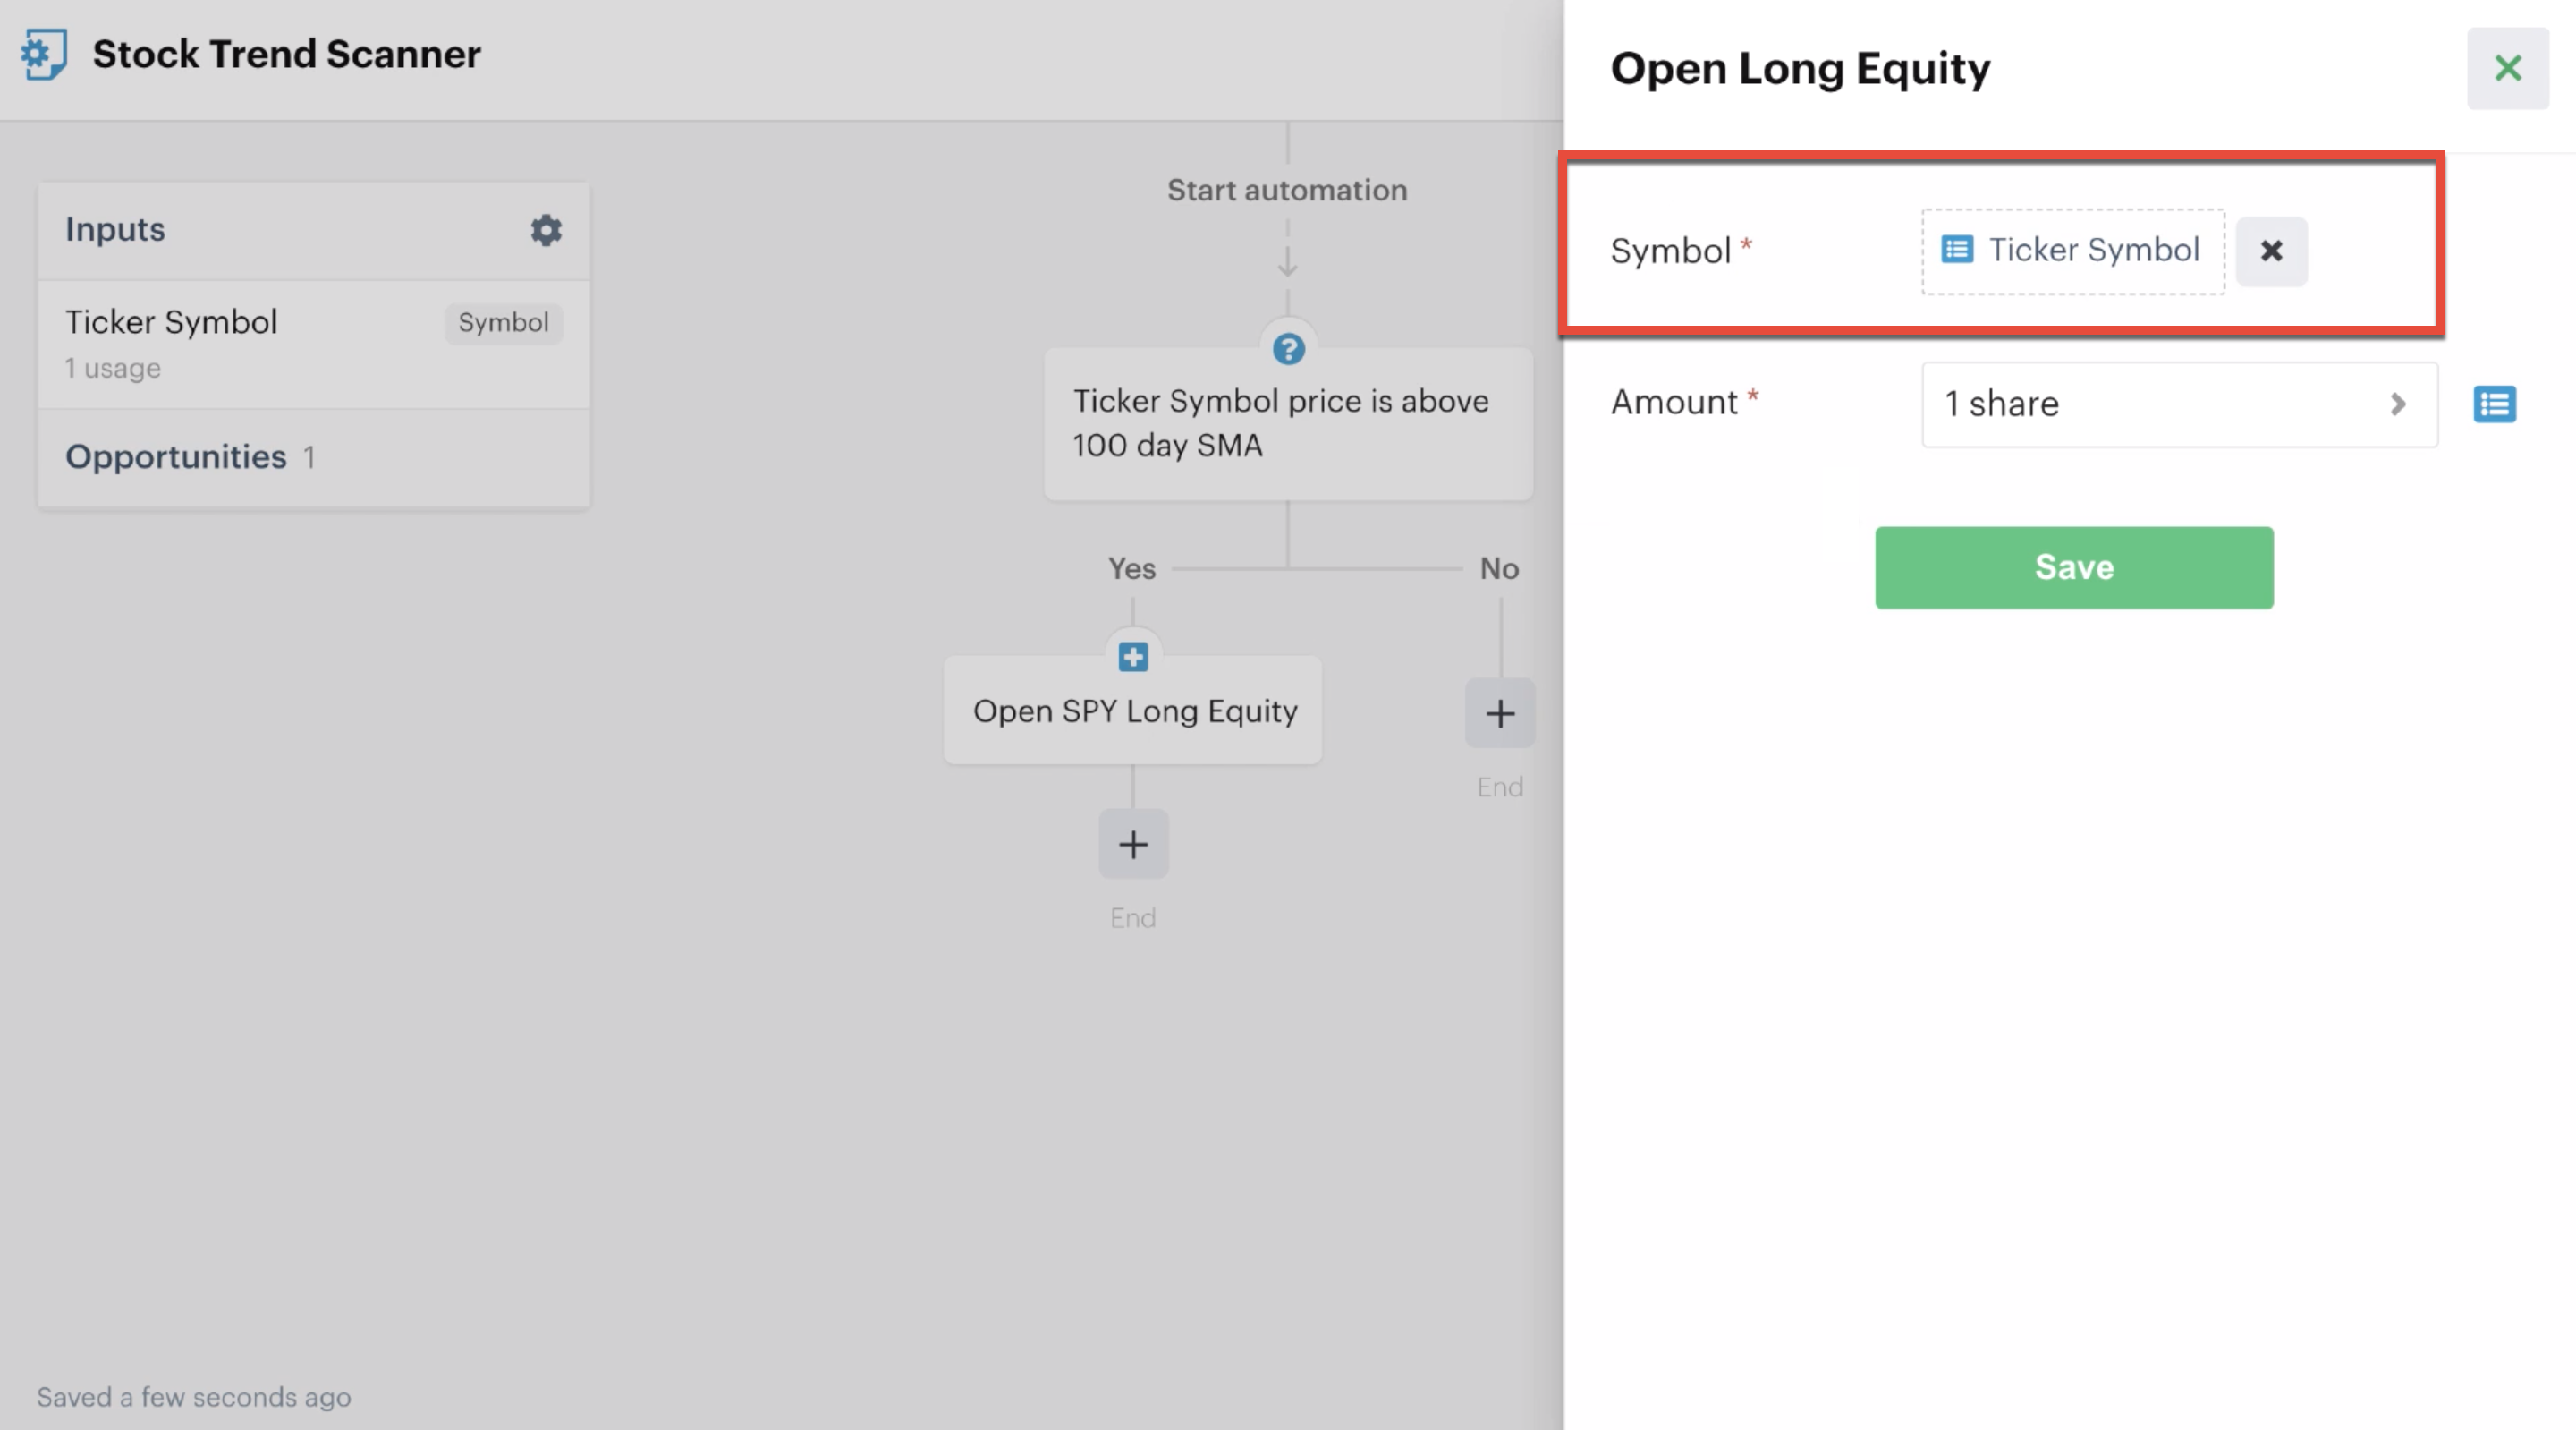Click the Open Long Equity panel heading

coord(1800,68)
